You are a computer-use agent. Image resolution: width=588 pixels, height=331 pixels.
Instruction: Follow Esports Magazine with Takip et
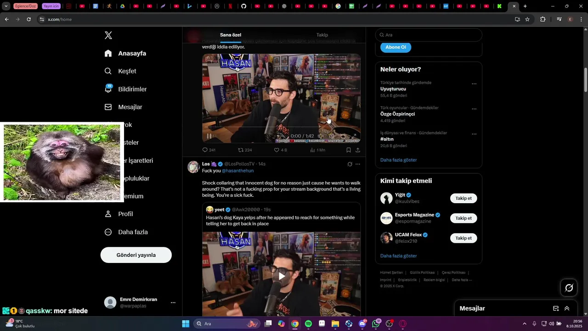[464, 218]
